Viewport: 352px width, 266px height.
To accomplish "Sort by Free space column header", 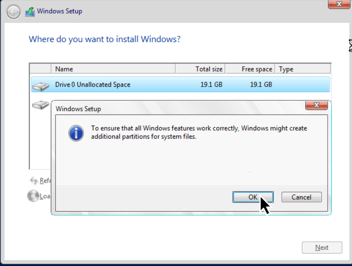I will tap(250, 69).
